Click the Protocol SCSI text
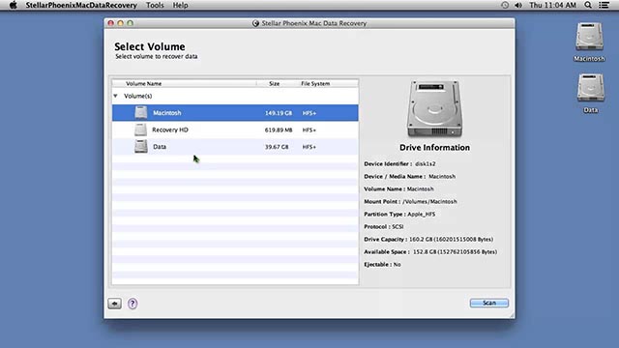The width and height of the screenshot is (619, 348). (x=383, y=227)
